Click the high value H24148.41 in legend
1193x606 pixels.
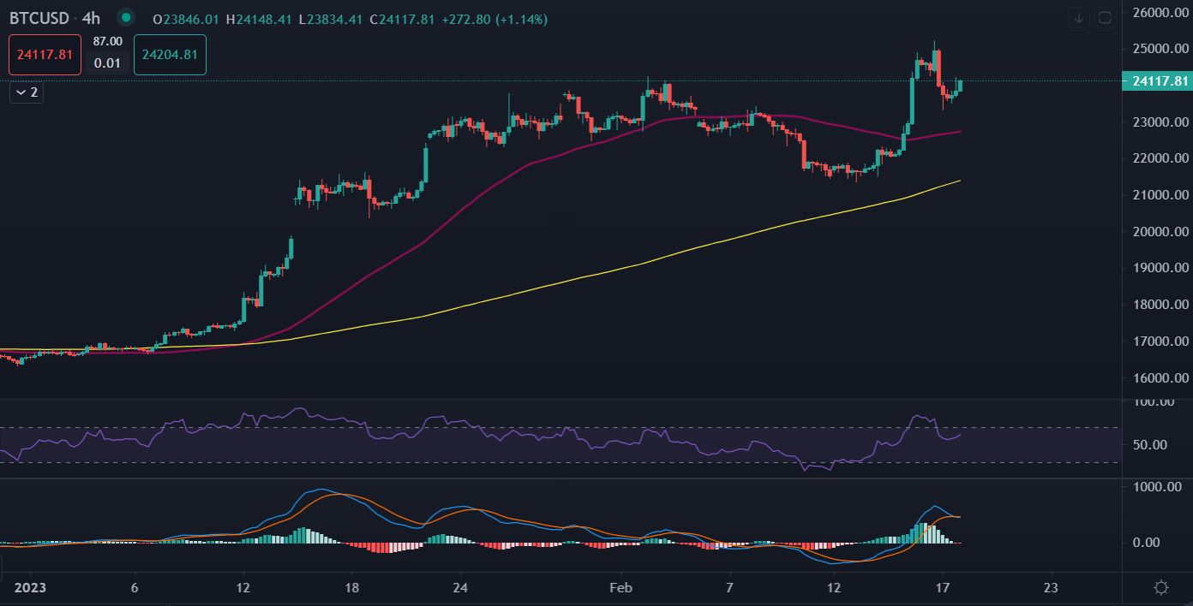coord(260,19)
